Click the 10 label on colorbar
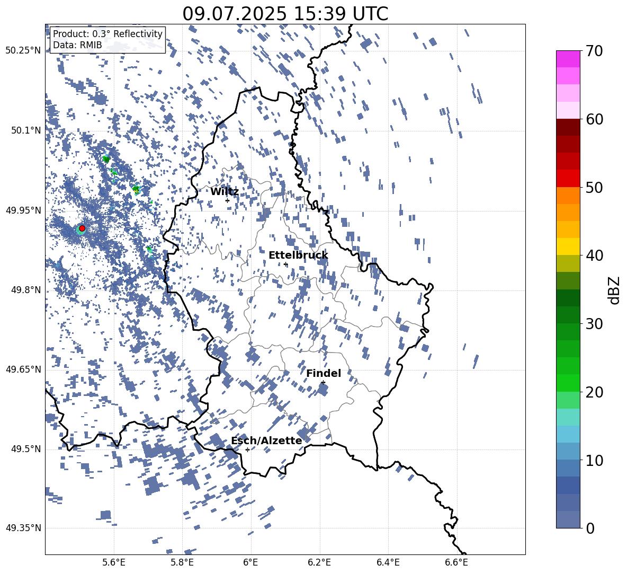The width and height of the screenshot is (627, 573). coord(594,461)
